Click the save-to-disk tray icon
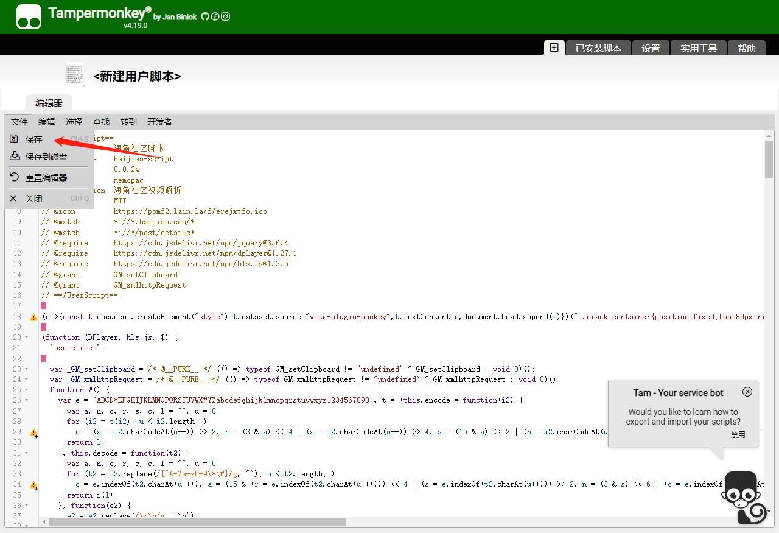The width and height of the screenshot is (779, 533). click(15, 156)
